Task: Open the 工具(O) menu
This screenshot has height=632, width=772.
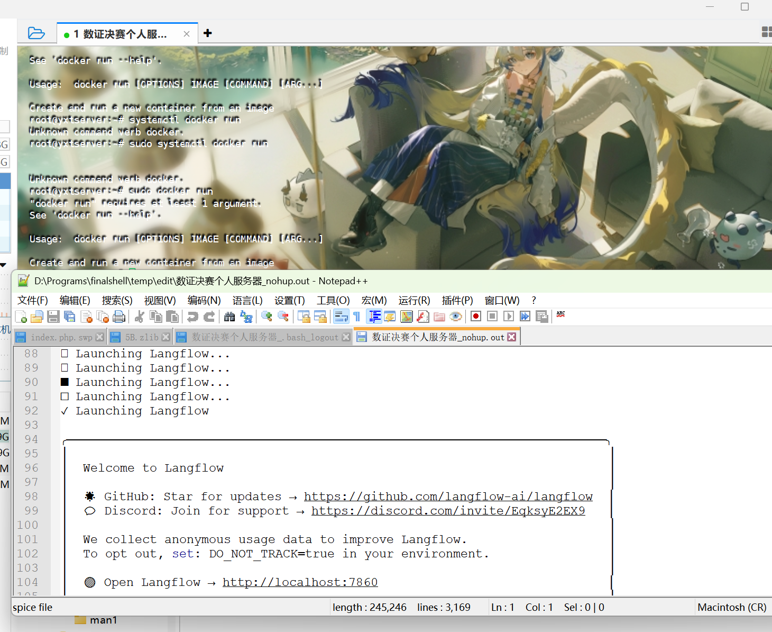Action: click(333, 301)
